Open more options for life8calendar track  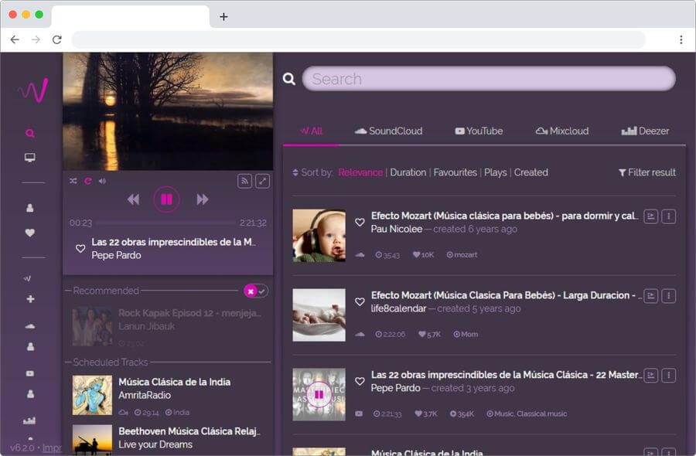tap(668, 296)
